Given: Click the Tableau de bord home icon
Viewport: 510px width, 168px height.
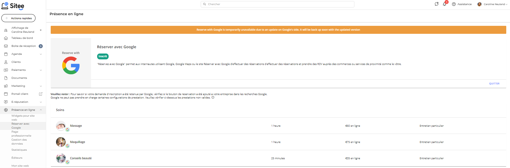Looking at the screenshot, I should (6, 38).
